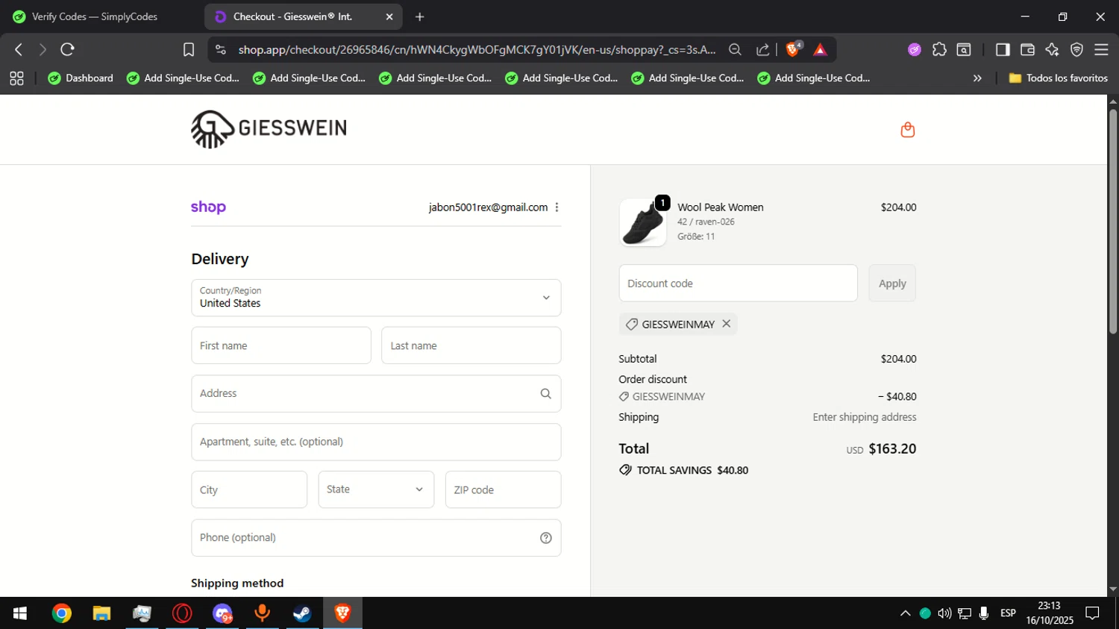The height and width of the screenshot is (629, 1119).
Task: Open Brave Shields lion icon
Action: coord(794,49)
